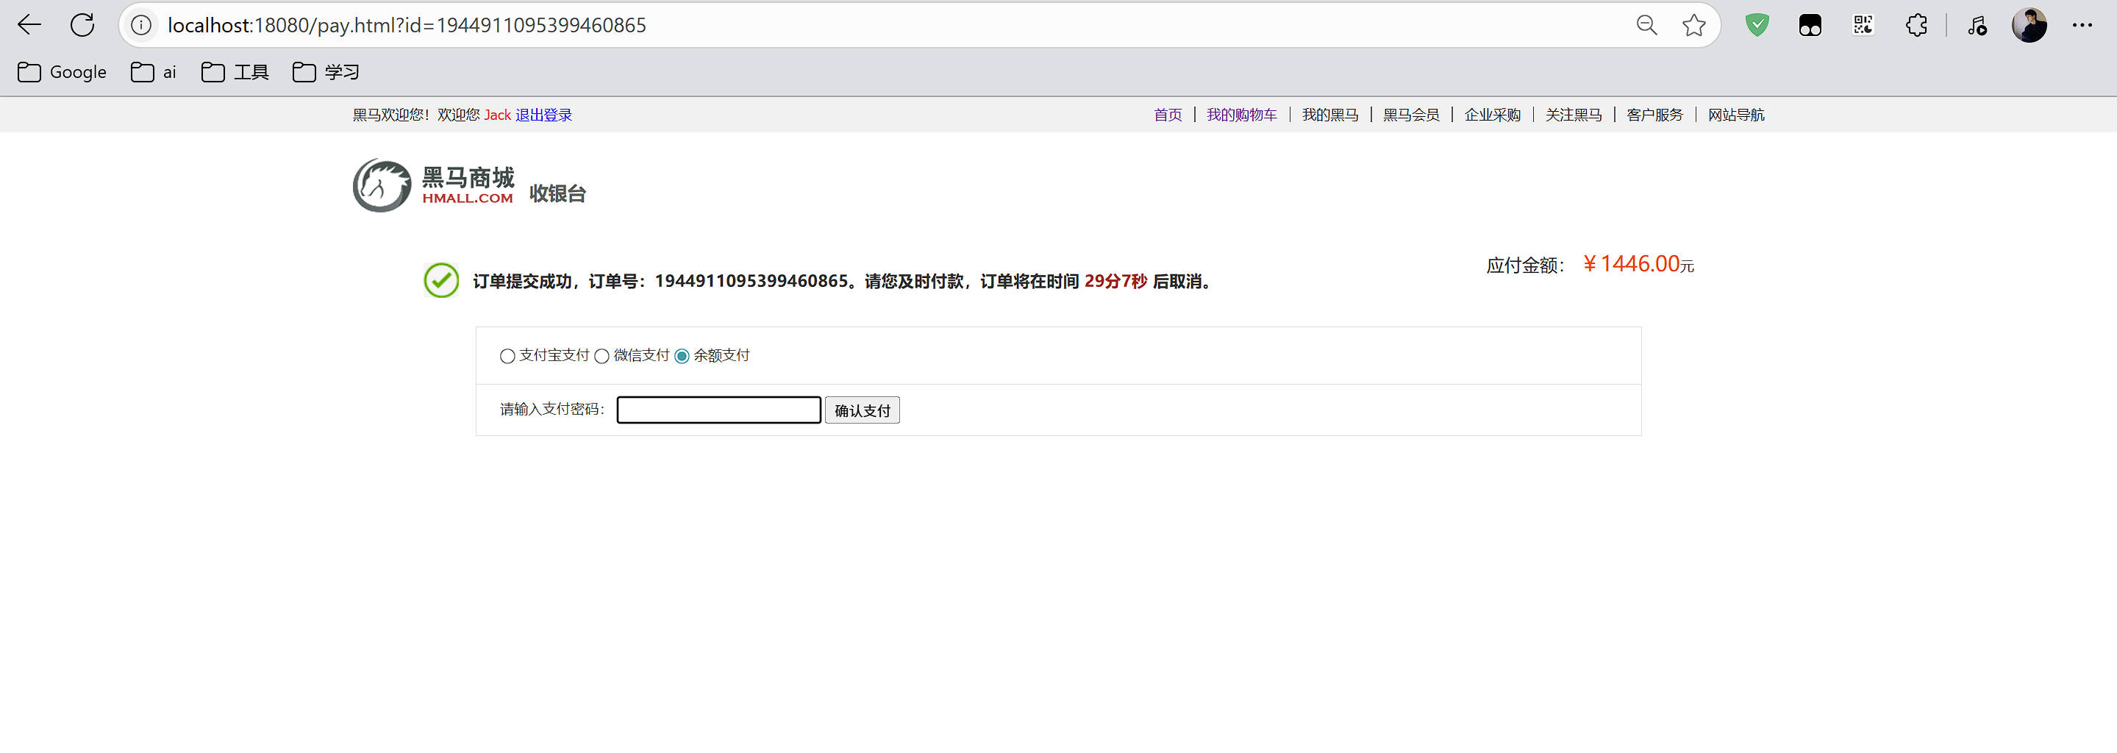Open the Google bookmarks folder
Image resolution: width=2117 pixels, height=753 pixels.
[x=63, y=72]
